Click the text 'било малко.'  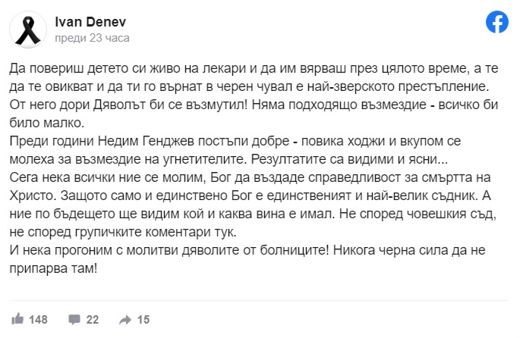(47, 123)
